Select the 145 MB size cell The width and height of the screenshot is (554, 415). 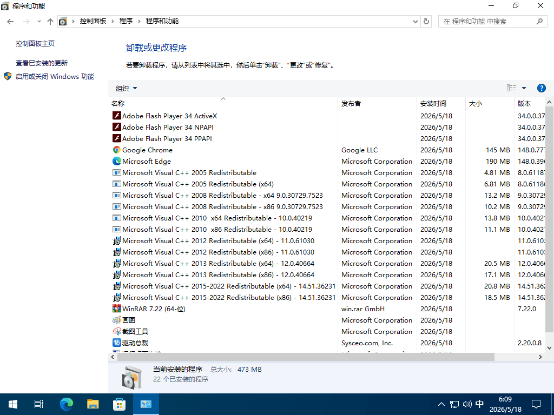(x=498, y=150)
